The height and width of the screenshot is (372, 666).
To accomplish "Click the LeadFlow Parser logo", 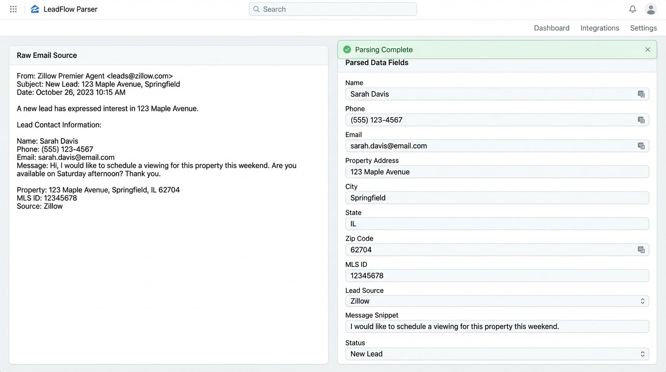I will 34,8.
